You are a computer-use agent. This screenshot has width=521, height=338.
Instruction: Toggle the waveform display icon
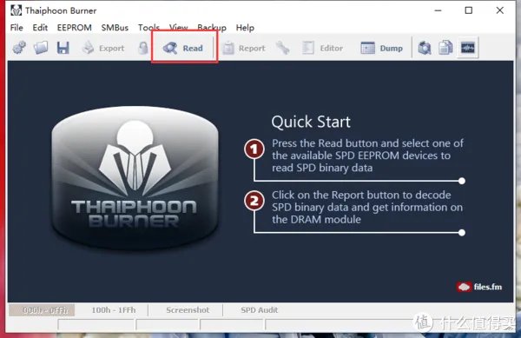(467, 48)
